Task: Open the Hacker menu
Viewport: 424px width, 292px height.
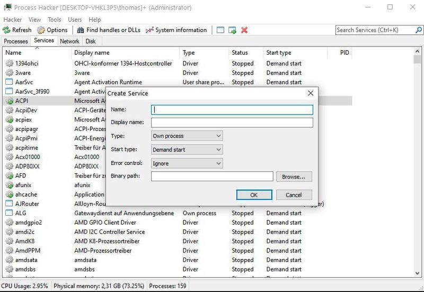Action: 12,20
